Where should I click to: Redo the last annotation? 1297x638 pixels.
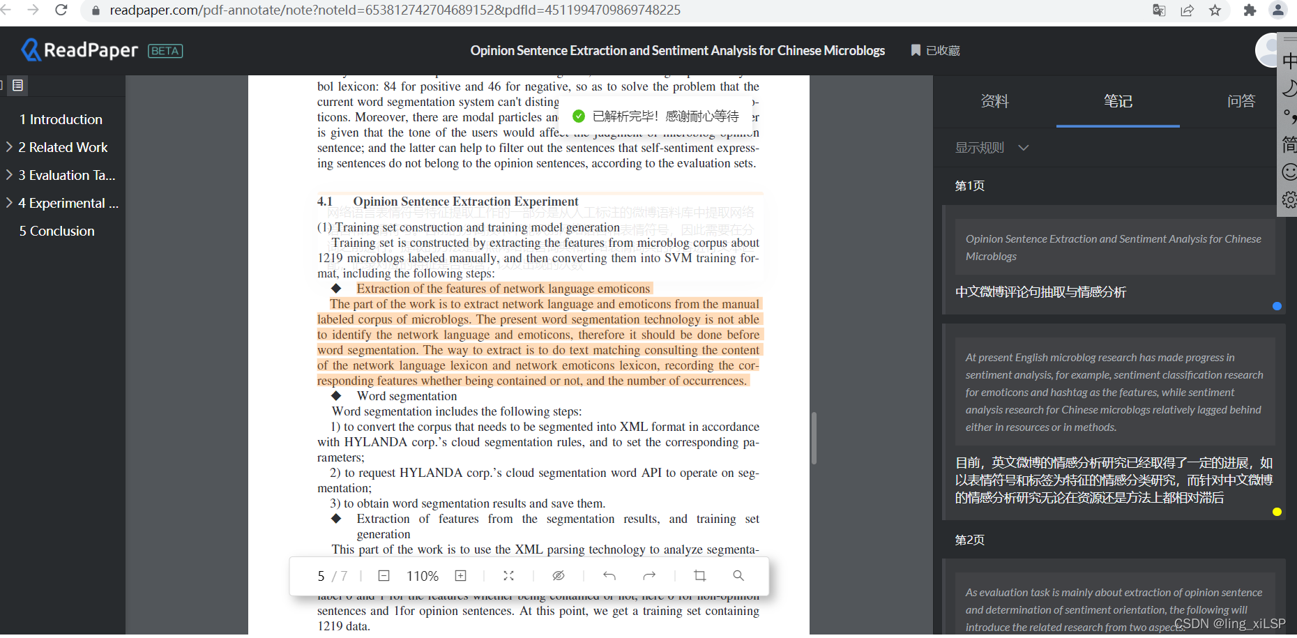649,576
